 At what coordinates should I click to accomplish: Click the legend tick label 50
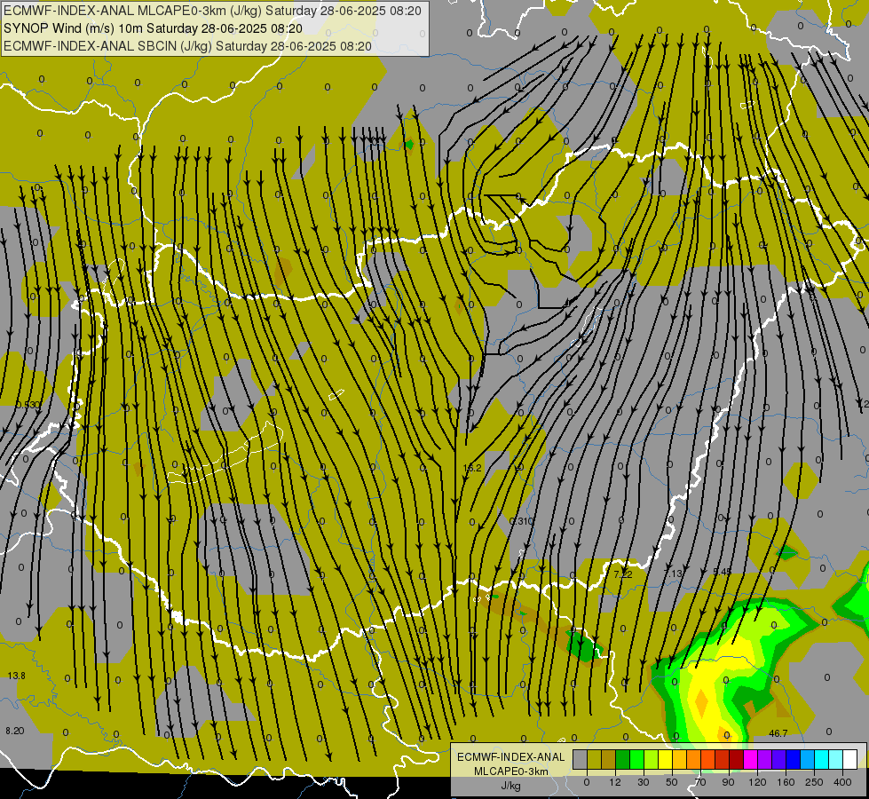(672, 782)
